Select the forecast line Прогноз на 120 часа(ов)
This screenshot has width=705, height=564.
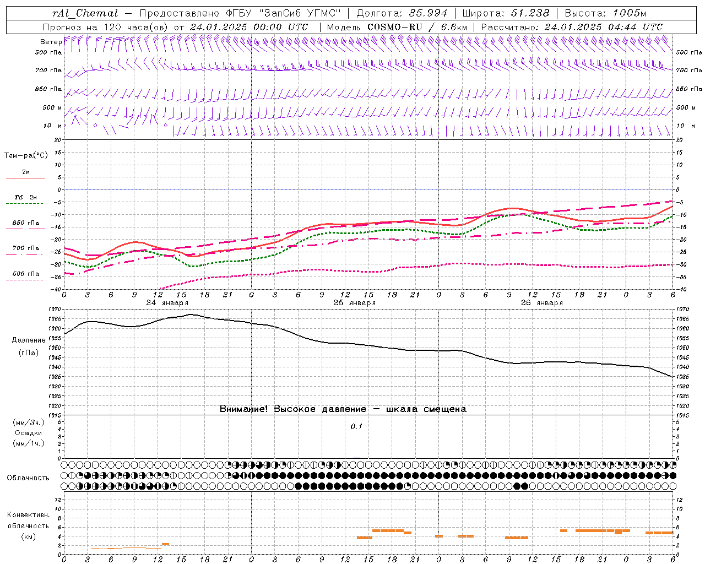(106, 27)
